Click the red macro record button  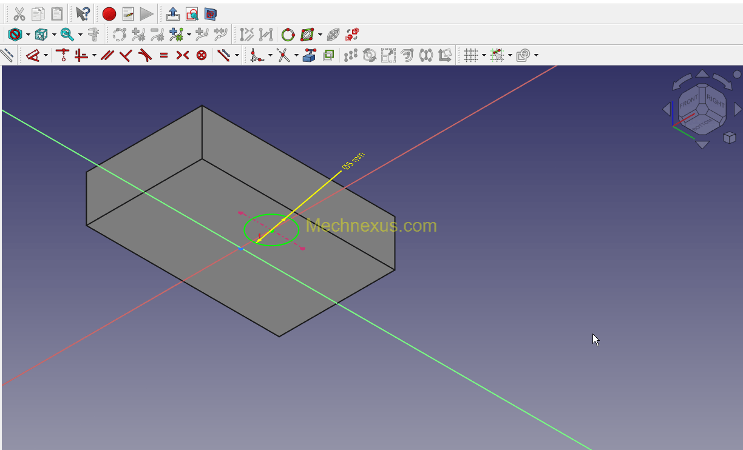click(x=109, y=14)
